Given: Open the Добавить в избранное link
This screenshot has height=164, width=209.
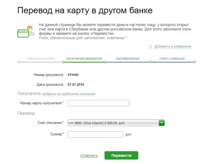Looking at the screenshot, I should 173,47.
